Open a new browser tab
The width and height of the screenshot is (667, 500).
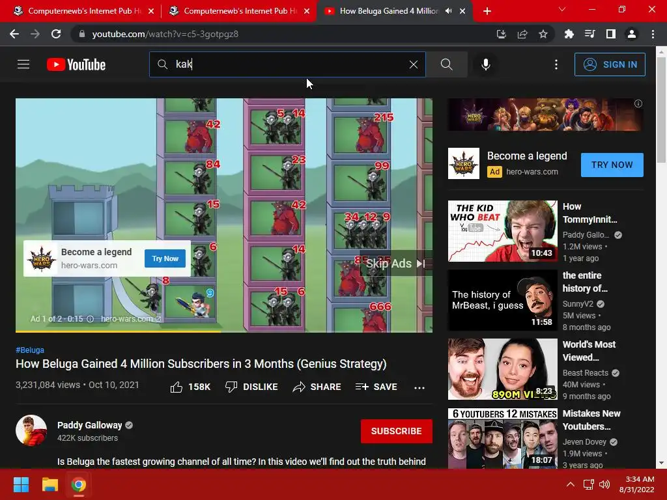[x=487, y=11]
